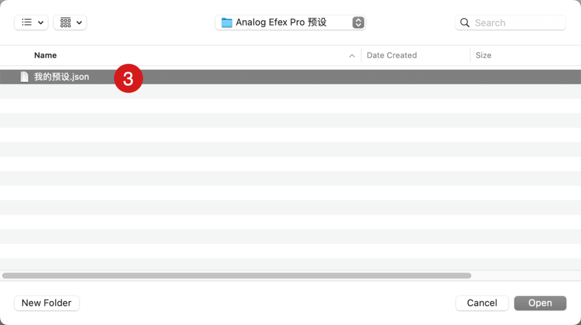Click the grid grouping icon
This screenshot has width=581, height=325.
click(66, 22)
